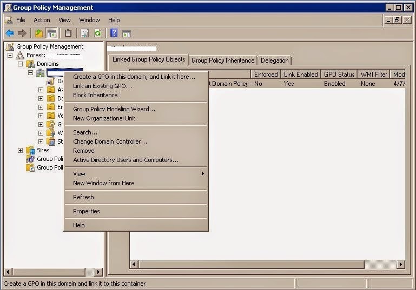Click Remove in context menu
Image resolution: width=416 pixels, height=290 pixels.
(x=136, y=151)
